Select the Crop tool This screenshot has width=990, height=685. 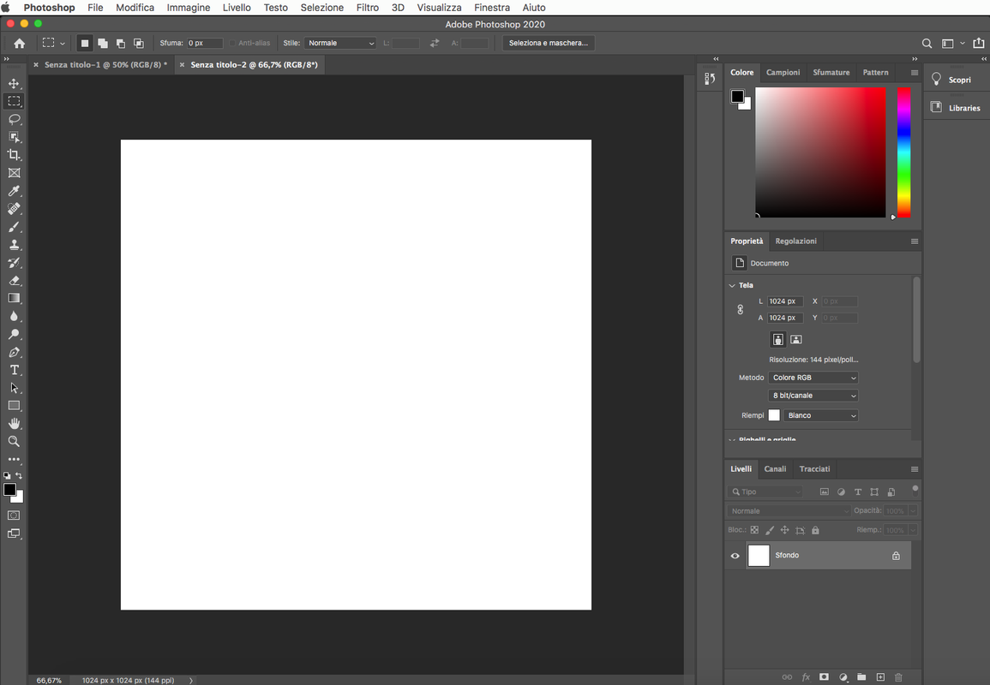14,154
